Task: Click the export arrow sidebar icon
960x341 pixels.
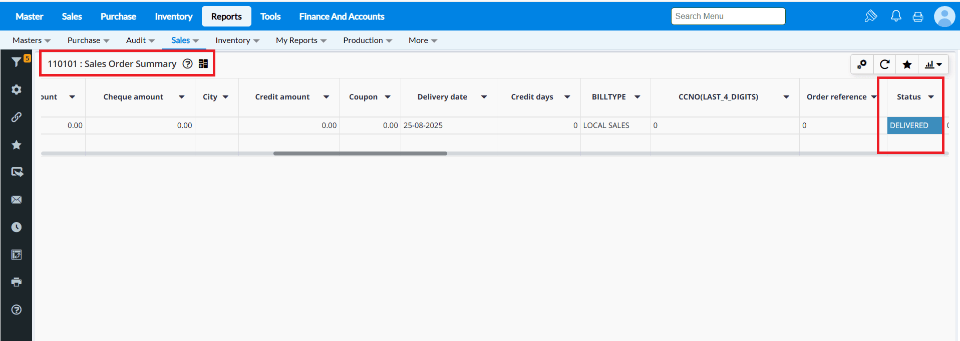Action: (17, 172)
